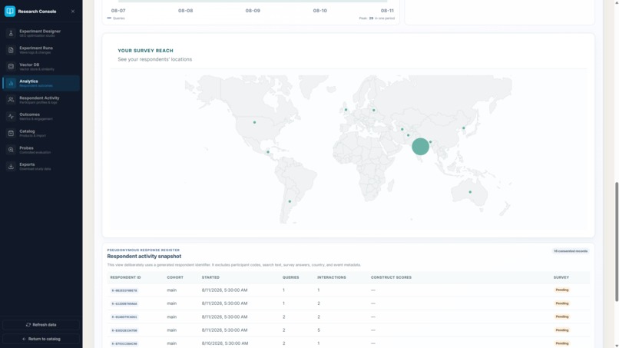This screenshot has height=348, width=619.
Task: Click the Pending badge in the first table row
Action: coord(561,290)
